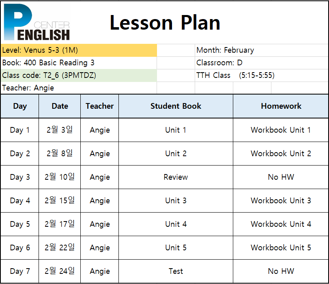Click the Day 6 row label

pos(20,247)
